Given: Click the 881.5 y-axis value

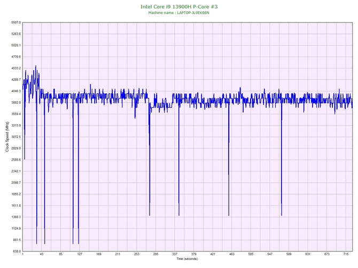Looking at the screenshot, I should (17, 240).
